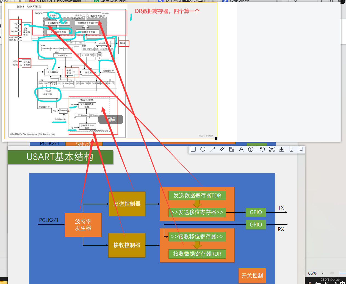Select the mosaic blur tool
The height and width of the screenshot is (284, 346).
(231, 149)
